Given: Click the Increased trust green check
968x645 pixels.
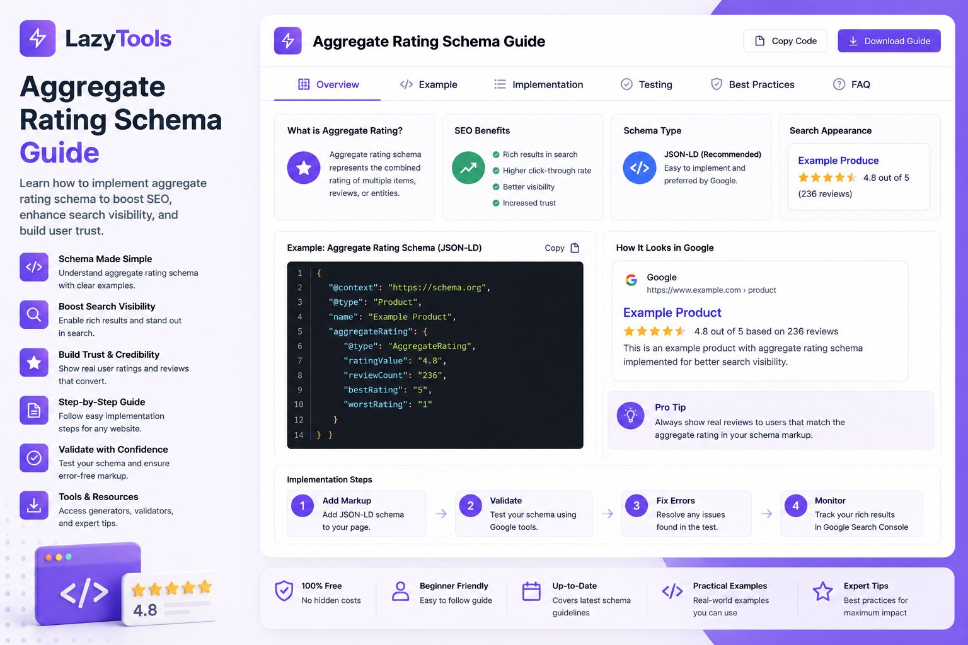Looking at the screenshot, I should (x=496, y=203).
